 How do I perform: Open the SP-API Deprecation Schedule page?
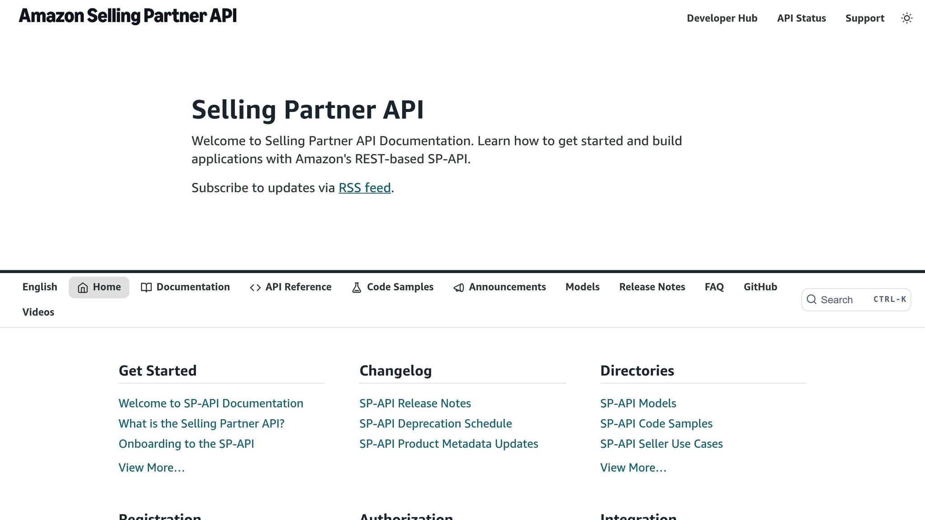(x=435, y=423)
